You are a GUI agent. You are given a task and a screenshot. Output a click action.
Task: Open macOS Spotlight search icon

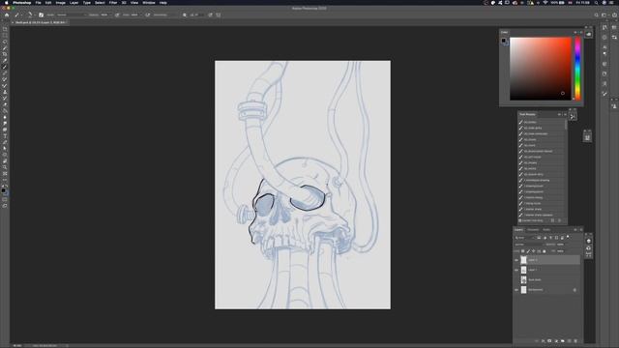click(596, 2)
